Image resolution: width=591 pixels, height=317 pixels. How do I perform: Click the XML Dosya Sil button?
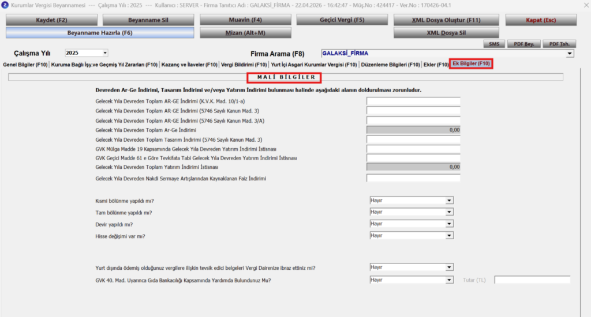click(x=446, y=33)
